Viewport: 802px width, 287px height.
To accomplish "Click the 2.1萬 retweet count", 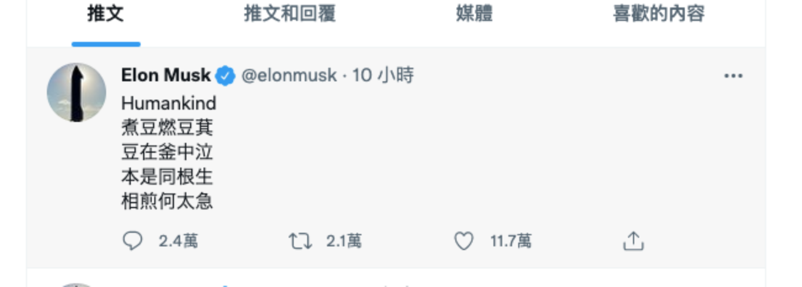I will click(x=344, y=241).
